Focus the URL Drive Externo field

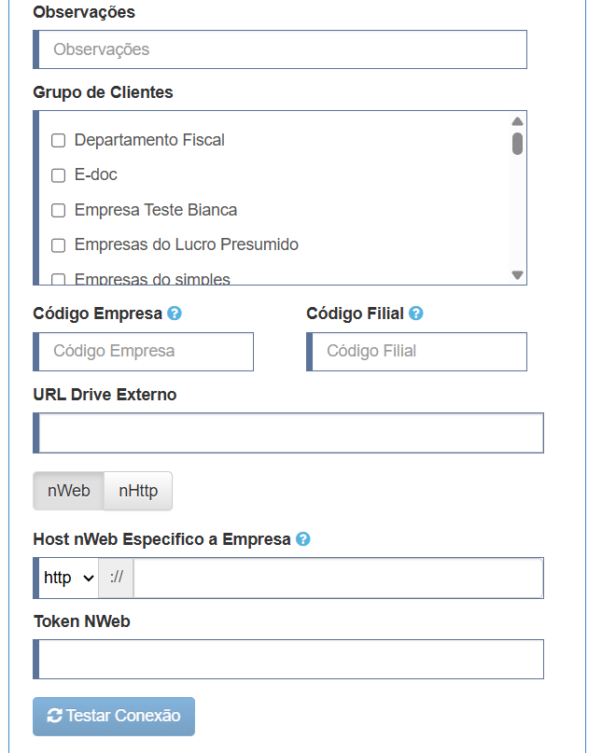point(288,433)
